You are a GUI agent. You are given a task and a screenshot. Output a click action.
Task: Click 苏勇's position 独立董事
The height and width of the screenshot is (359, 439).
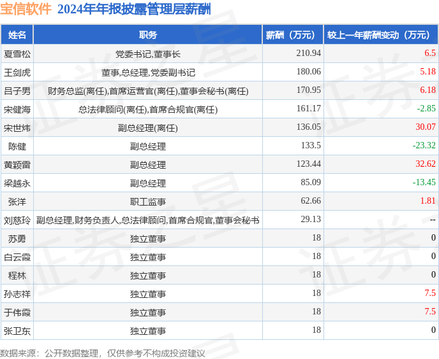tap(148, 239)
